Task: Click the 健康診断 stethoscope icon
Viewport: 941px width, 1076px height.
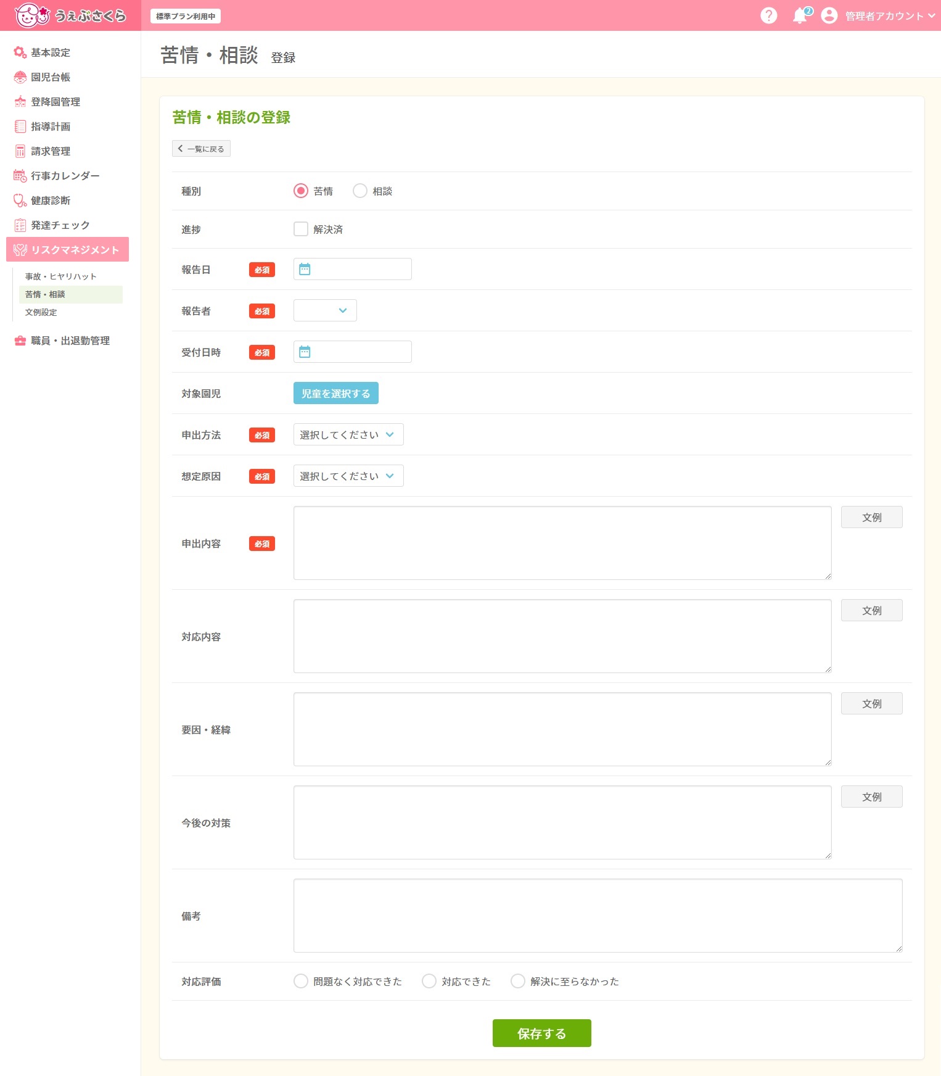Action: [20, 201]
